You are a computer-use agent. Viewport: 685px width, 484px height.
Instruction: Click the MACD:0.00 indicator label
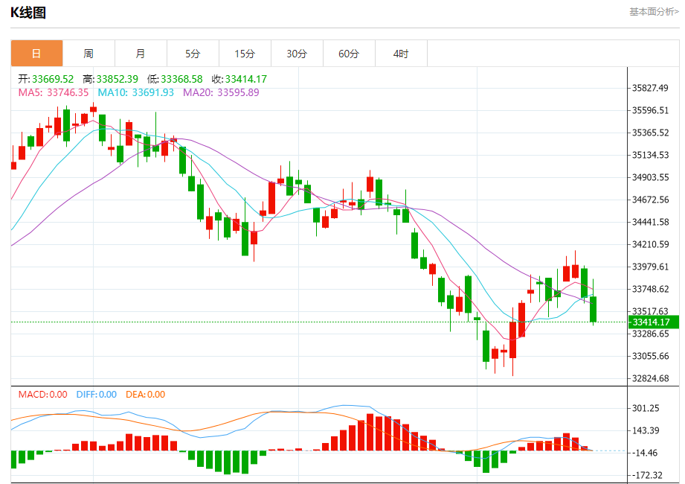coord(43,395)
